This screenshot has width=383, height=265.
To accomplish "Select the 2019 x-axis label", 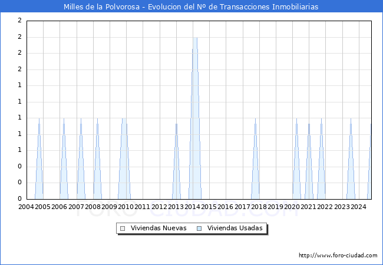I will pyautogui.click(x=275, y=207).
